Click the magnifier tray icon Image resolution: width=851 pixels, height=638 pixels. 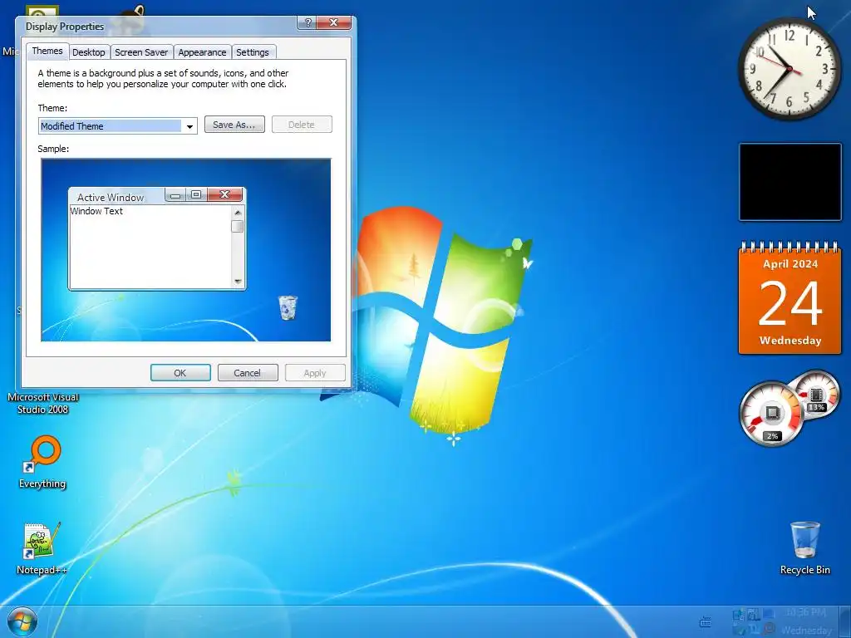point(769,629)
